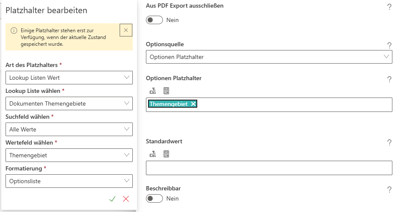Open Suchfeld wählen dropdown
This screenshot has height=212, width=403.
[x=69, y=129]
